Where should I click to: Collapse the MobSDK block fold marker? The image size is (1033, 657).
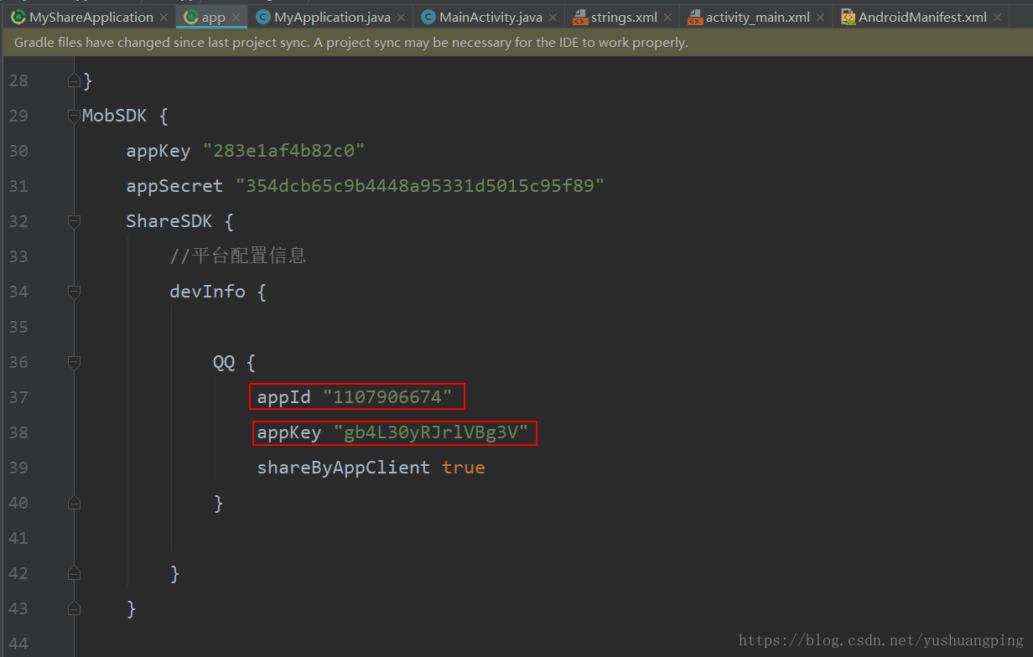pyautogui.click(x=74, y=116)
